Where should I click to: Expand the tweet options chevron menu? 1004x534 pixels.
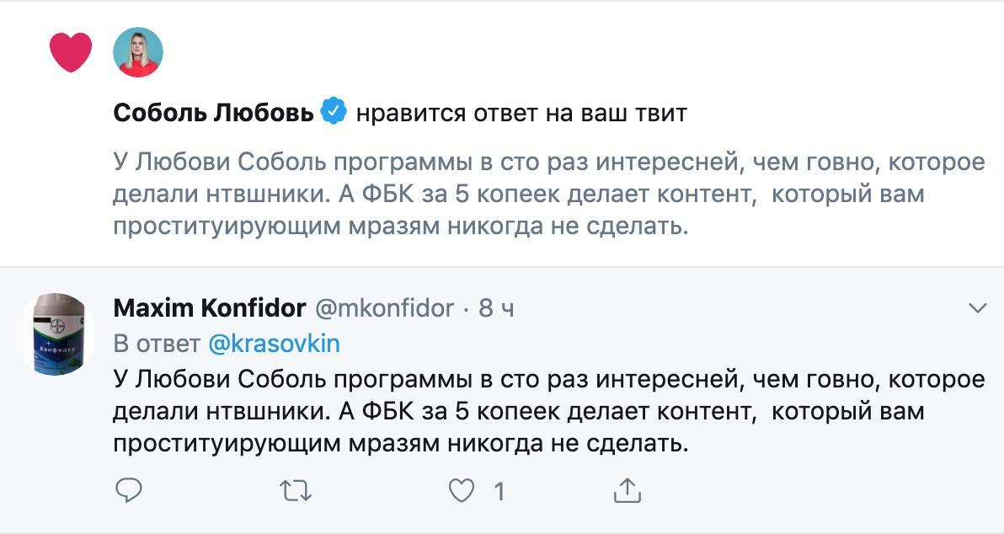978,309
